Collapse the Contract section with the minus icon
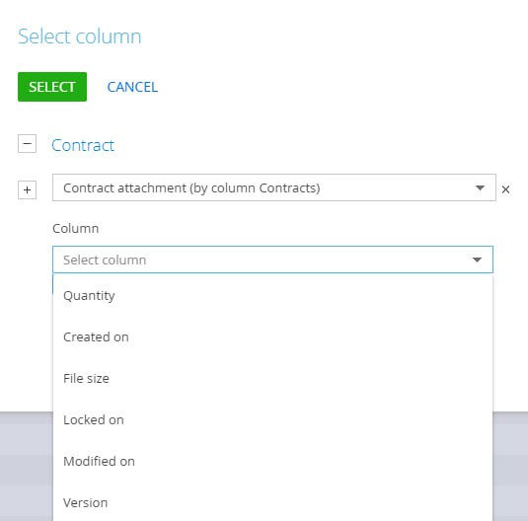528x521 pixels. 27,144
